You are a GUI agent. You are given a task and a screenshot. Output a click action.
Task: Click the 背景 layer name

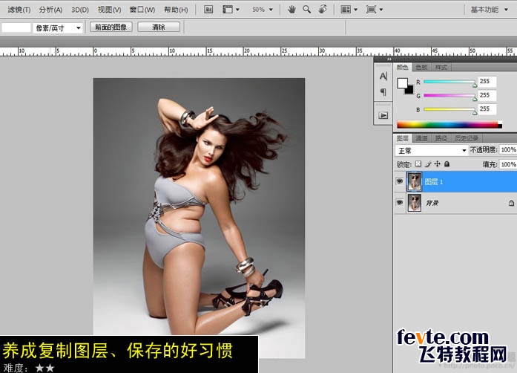432,203
